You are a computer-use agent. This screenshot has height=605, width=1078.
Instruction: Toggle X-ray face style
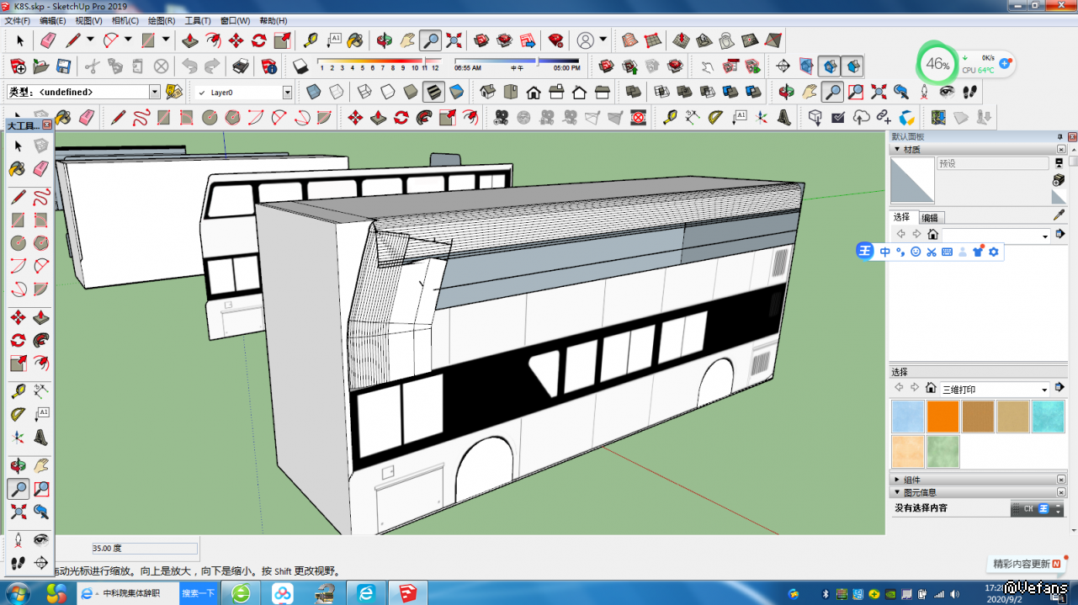(314, 92)
